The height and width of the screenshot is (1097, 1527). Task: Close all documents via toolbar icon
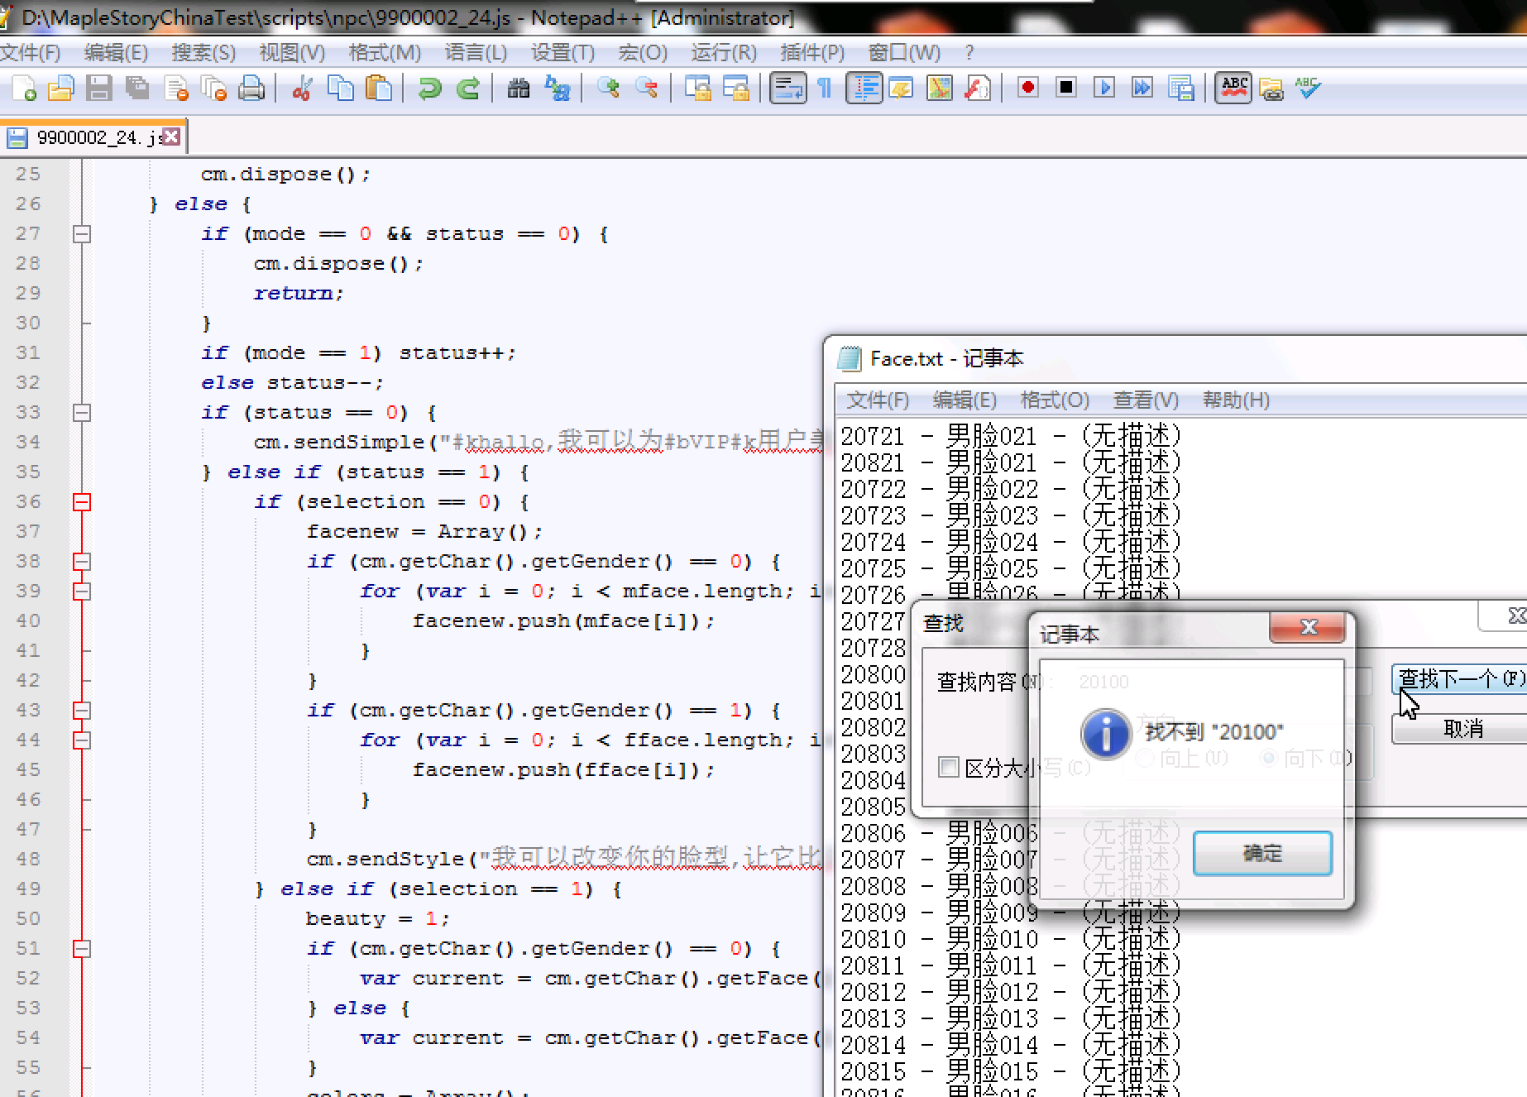[214, 89]
